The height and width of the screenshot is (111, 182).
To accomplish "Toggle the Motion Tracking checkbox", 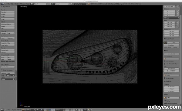I will pos(166,103).
